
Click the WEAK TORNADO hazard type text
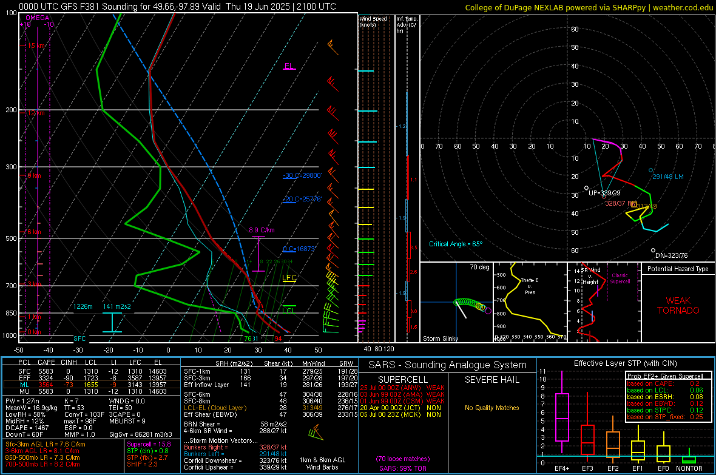pos(678,306)
